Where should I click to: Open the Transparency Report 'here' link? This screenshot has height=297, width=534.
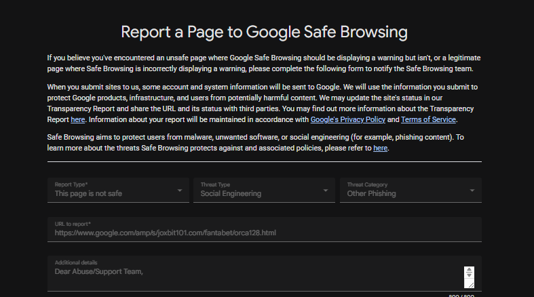(77, 120)
